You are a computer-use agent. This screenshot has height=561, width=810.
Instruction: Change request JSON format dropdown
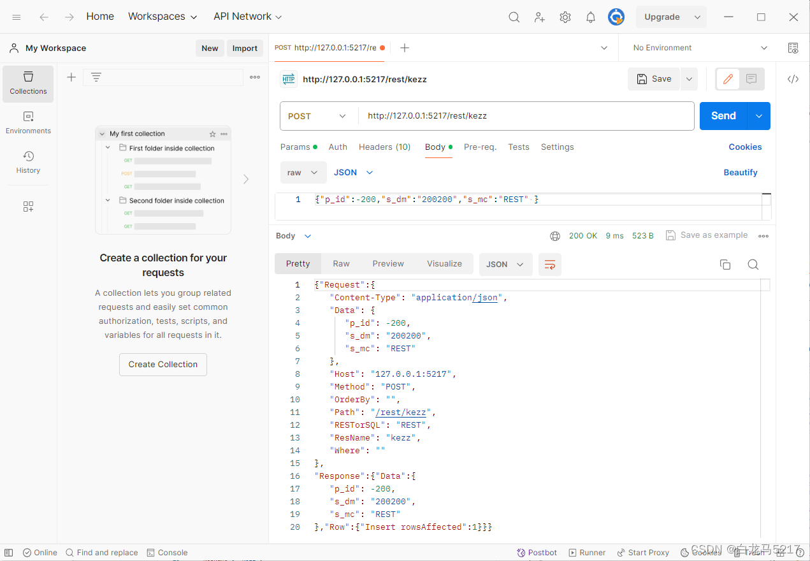pyautogui.click(x=354, y=173)
